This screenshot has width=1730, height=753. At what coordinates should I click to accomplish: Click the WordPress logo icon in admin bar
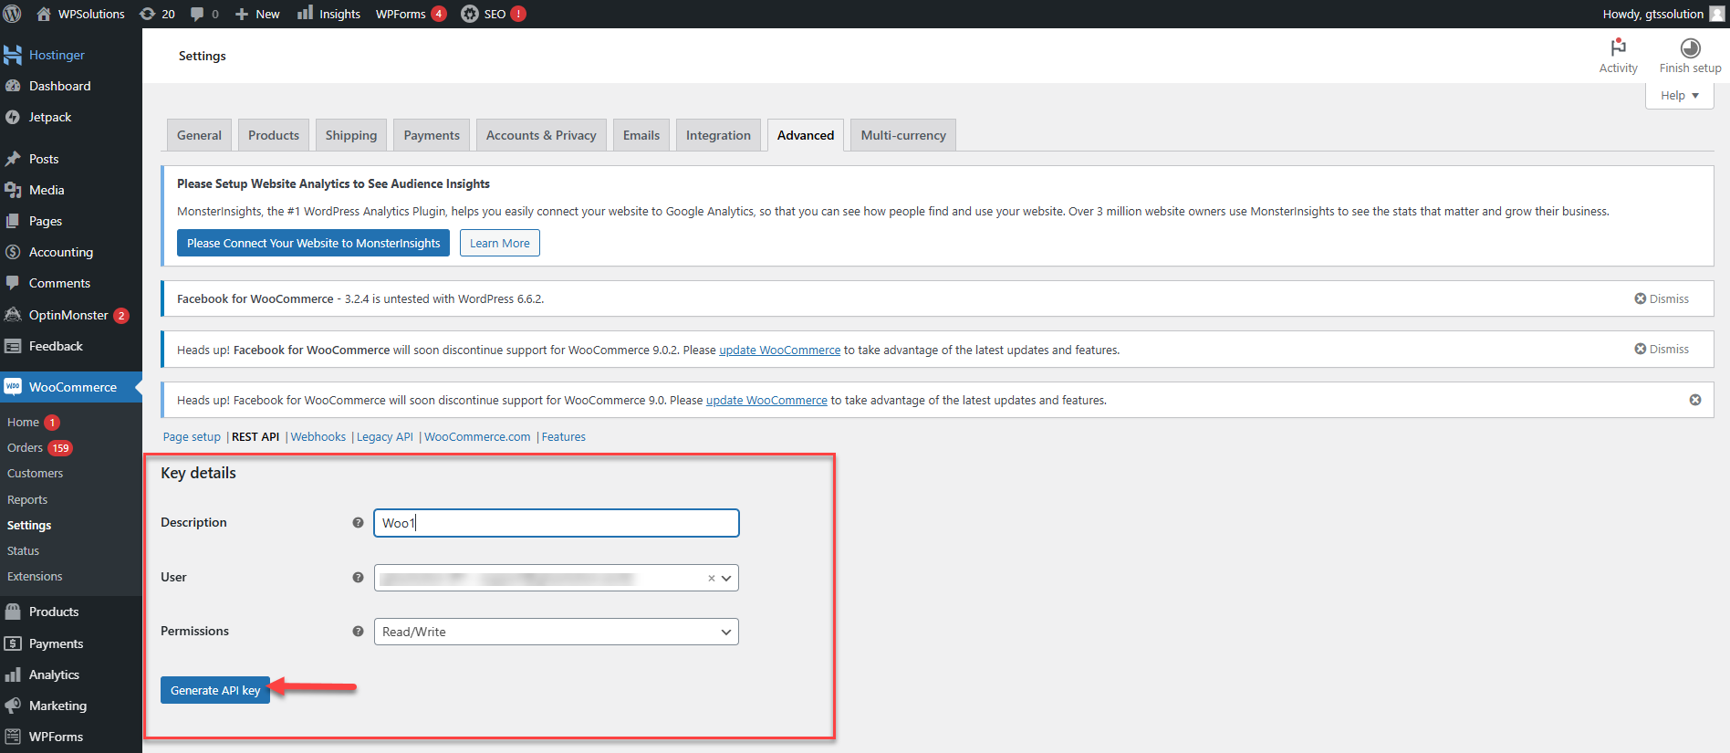coord(13,14)
